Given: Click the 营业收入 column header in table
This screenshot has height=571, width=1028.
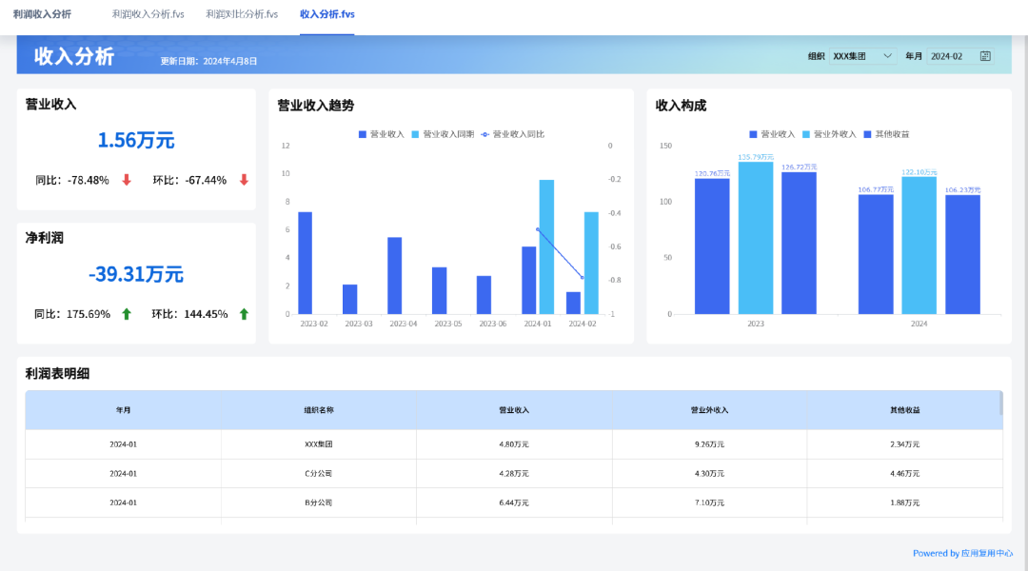Looking at the screenshot, I should pos(514,410).
